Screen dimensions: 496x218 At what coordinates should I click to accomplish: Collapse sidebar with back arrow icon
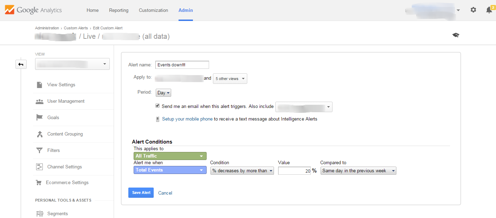click(21, 64)
